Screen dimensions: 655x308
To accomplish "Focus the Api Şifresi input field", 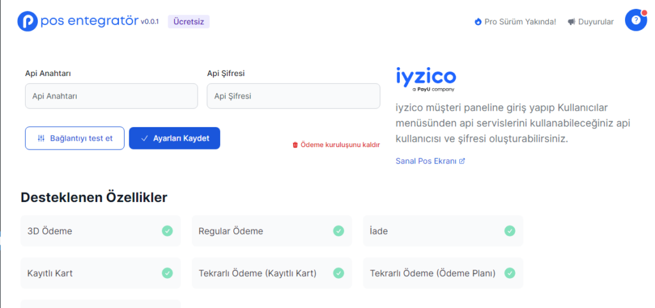I will tap(293, 96).
